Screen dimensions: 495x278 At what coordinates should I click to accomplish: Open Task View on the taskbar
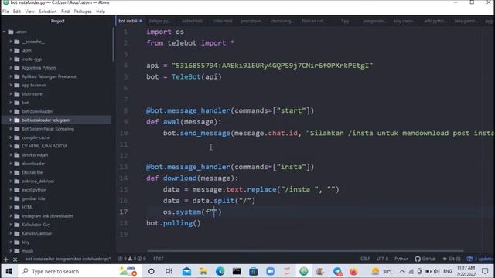point(169,271)
